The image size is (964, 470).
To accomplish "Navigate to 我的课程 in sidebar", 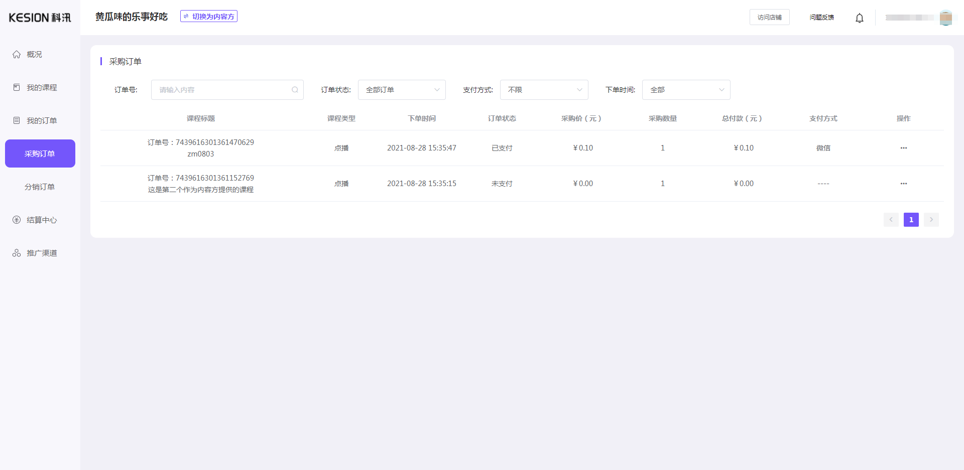I will pos(41,87).
